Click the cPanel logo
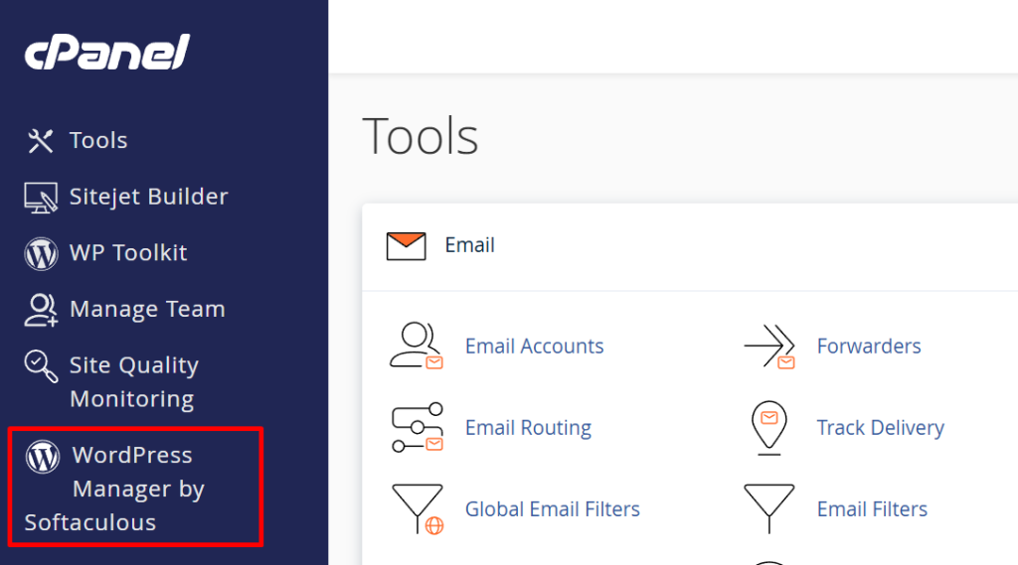1018x565 pixels. tap(107, 52)
